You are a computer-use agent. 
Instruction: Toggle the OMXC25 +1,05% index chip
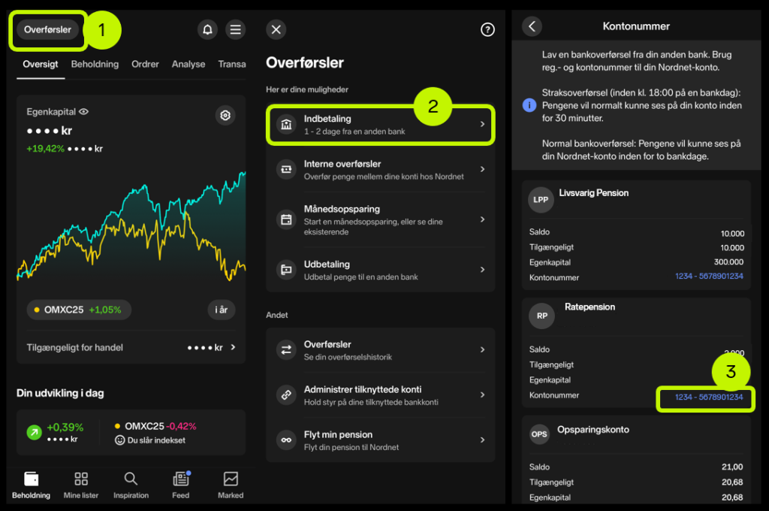(79, 310)
